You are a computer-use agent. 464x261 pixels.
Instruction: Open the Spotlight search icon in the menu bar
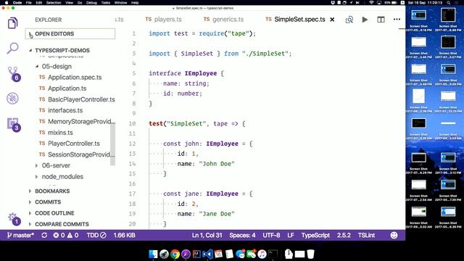[x=449, y=3]
